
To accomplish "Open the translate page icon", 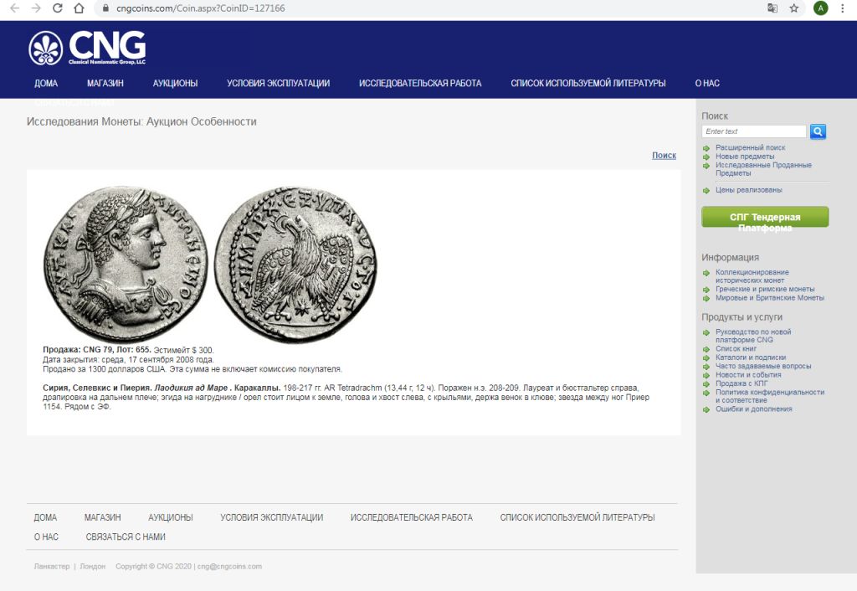I will (772, 8).
